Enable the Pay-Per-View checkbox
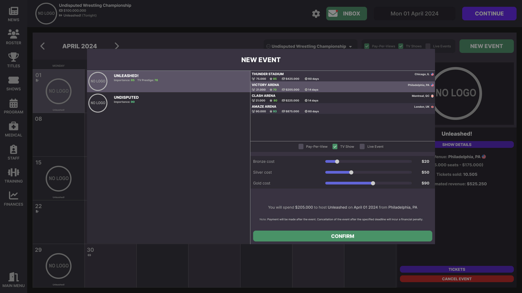 click(x=301, y=146)
